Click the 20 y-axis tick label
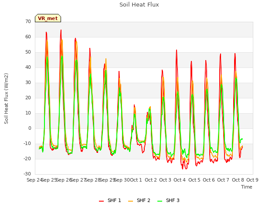 28,98
